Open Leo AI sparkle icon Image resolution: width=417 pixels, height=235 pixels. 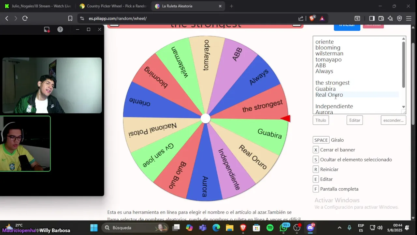(x=390, y=18)
